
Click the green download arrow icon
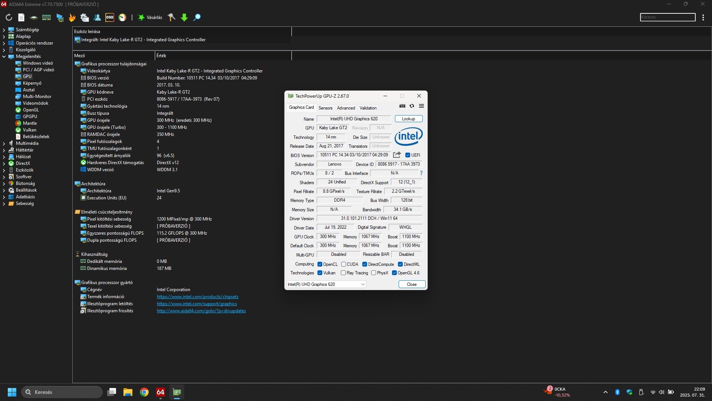pyautogui.click(x=184, y=17)
